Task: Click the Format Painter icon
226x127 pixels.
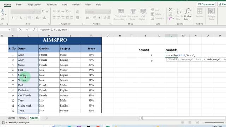Action: click(2, 19)
